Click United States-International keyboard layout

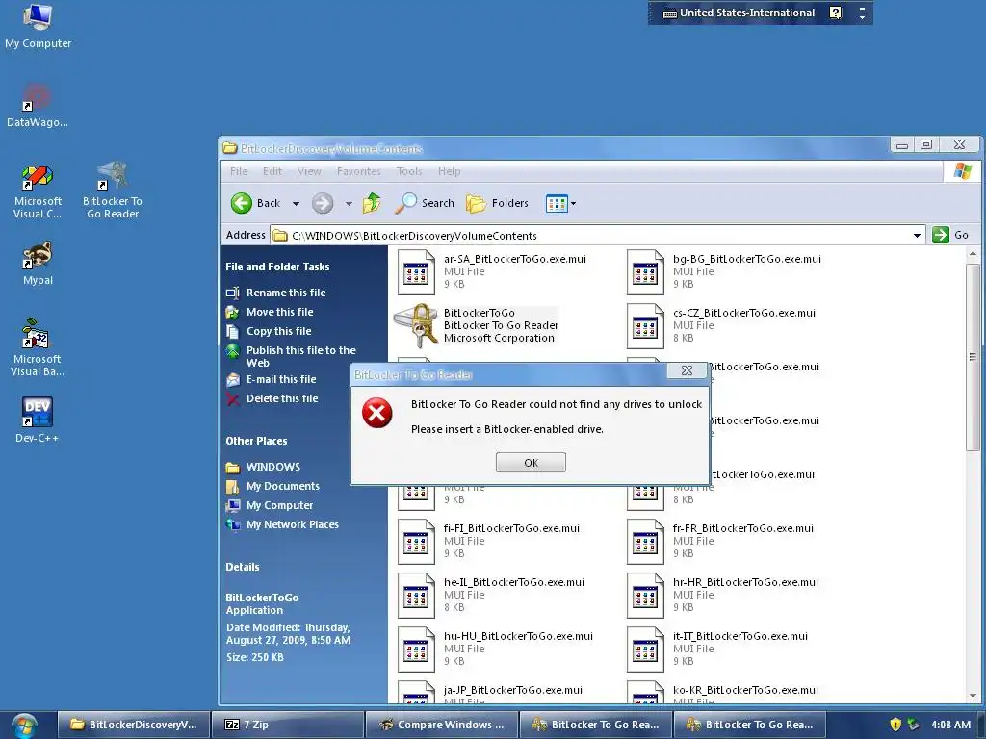coord(739,13)
